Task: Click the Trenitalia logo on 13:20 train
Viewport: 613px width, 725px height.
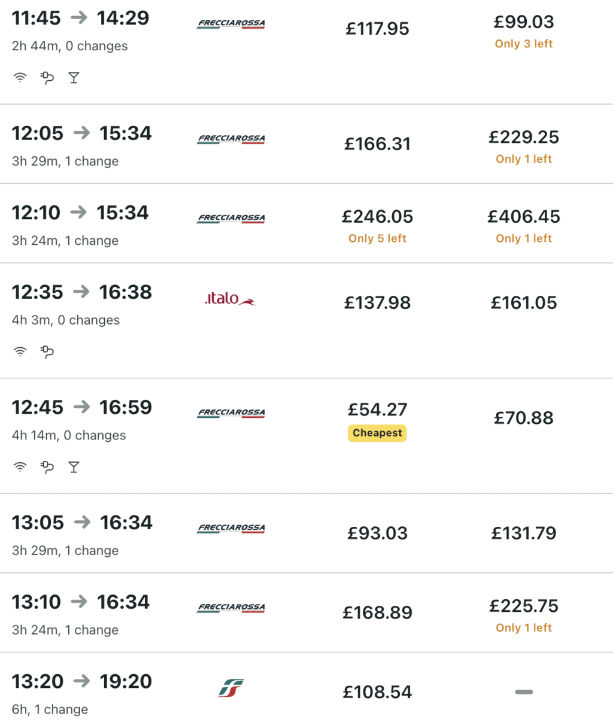Action: [x=231, y=688]
